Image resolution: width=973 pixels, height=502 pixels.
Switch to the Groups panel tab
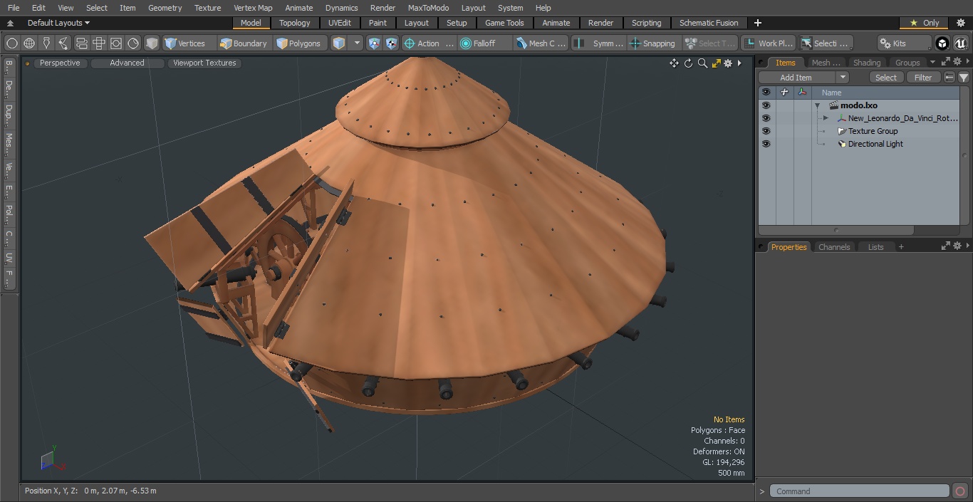[907, 63]
